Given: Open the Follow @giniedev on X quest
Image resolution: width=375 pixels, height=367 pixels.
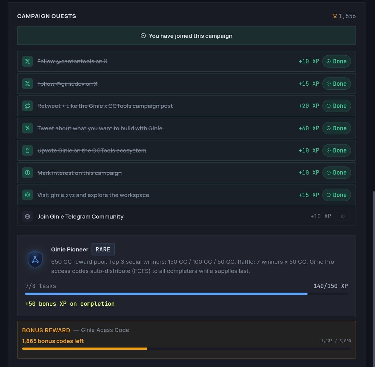Looking at the screenshot, I should pyautogui.click(x=186, y=83).
